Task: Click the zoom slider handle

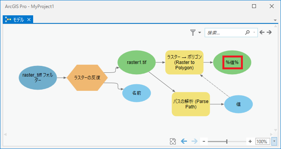Action: pos(227,141)
